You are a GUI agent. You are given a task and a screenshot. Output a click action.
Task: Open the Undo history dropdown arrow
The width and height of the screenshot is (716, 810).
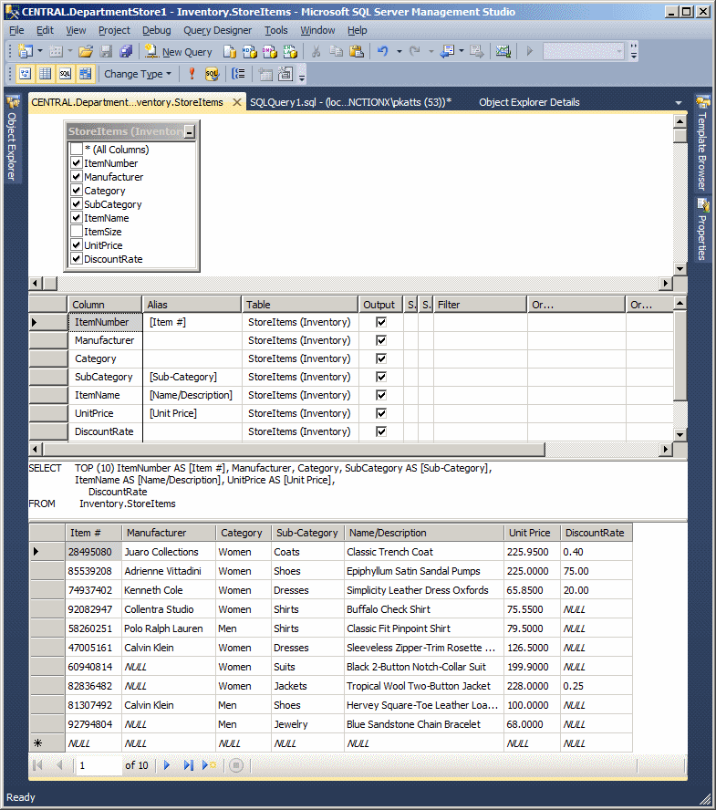pyautogui.click(x=399, y=51)
